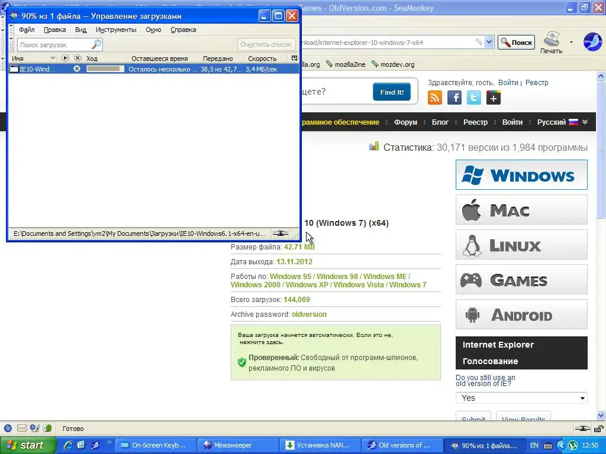Launch Internet Explorer from quick launch
Viewport: 606px width, 454px height.
68,445
